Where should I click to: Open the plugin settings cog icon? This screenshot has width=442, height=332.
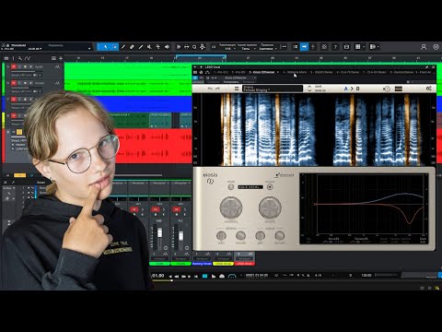click(x=429, y=89)
